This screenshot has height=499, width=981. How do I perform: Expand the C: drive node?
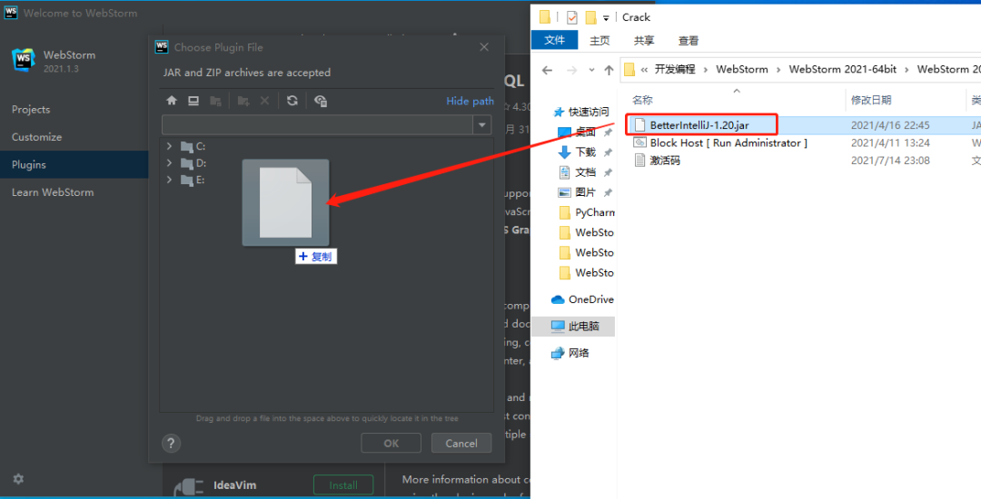[169, 146]
